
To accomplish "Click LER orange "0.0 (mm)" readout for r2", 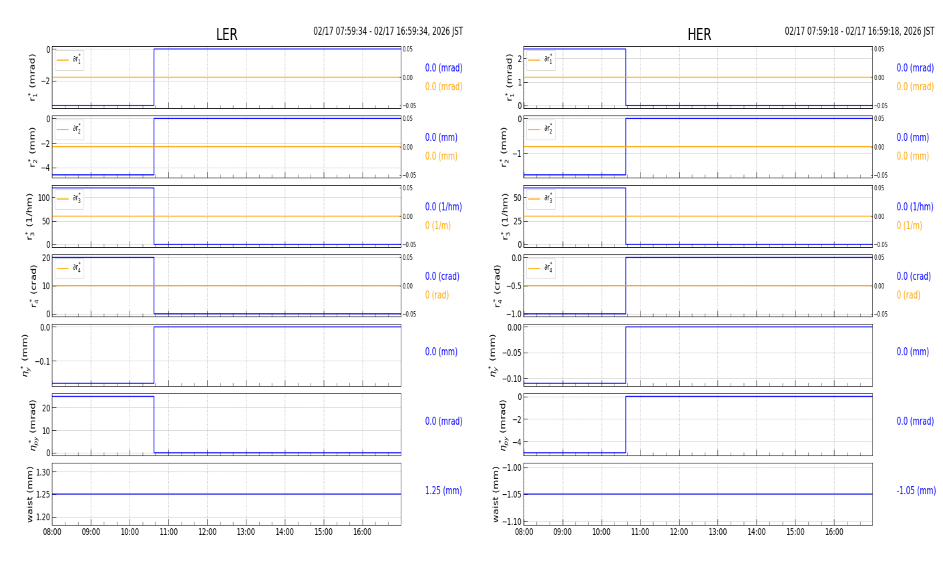I will 441,156.
